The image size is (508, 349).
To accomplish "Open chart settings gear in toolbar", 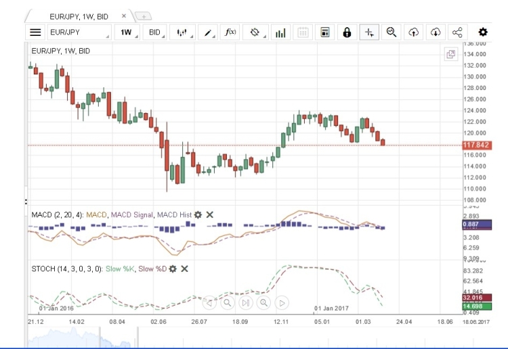I will click(x=483, y=32).
